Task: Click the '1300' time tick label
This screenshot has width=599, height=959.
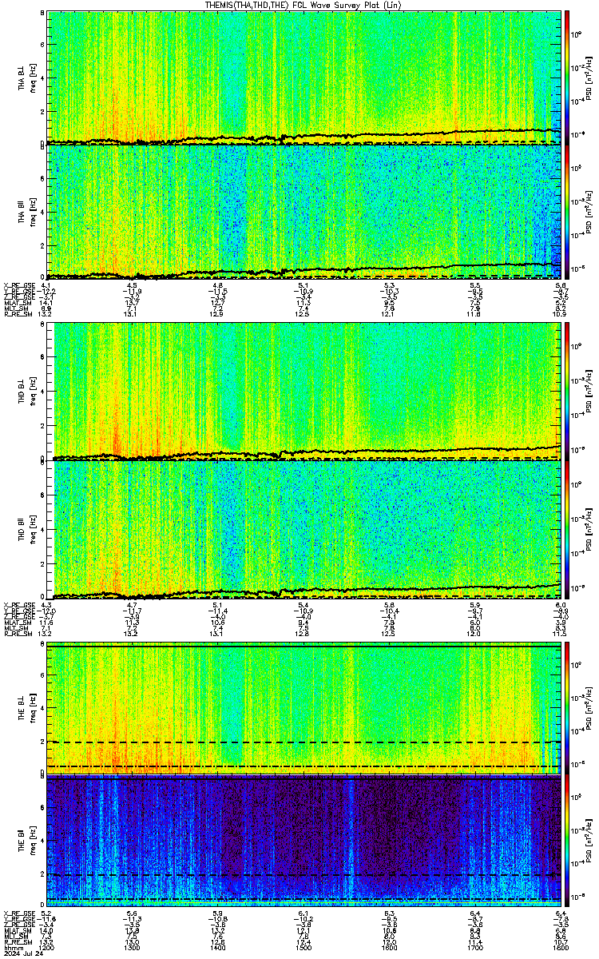Action: coord(133,948)
